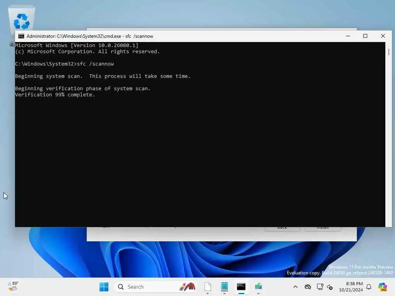Open the network status tray icon
The height and width of the screenshot is (296, 395).
point(320,287)
